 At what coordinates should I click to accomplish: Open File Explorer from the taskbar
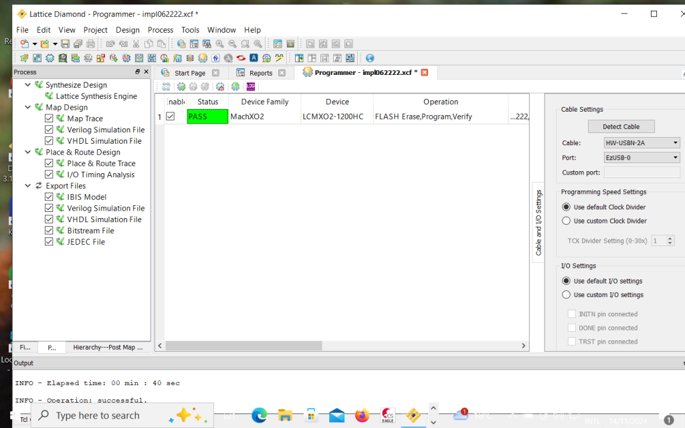(x=285, y=415)
